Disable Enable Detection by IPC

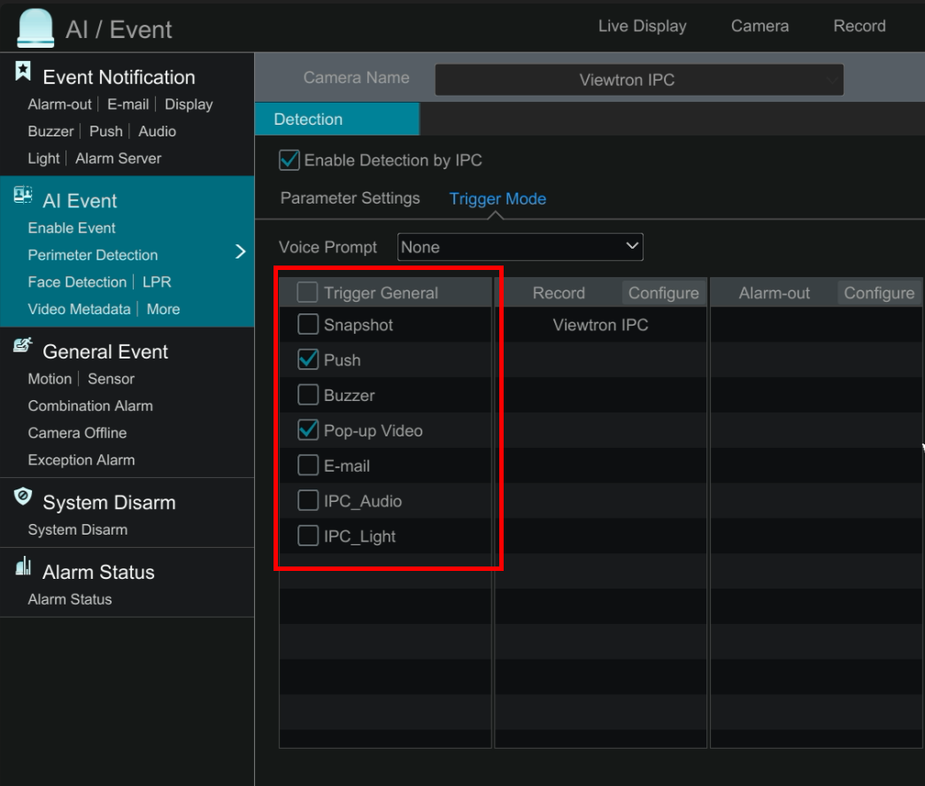coord(289,160)
